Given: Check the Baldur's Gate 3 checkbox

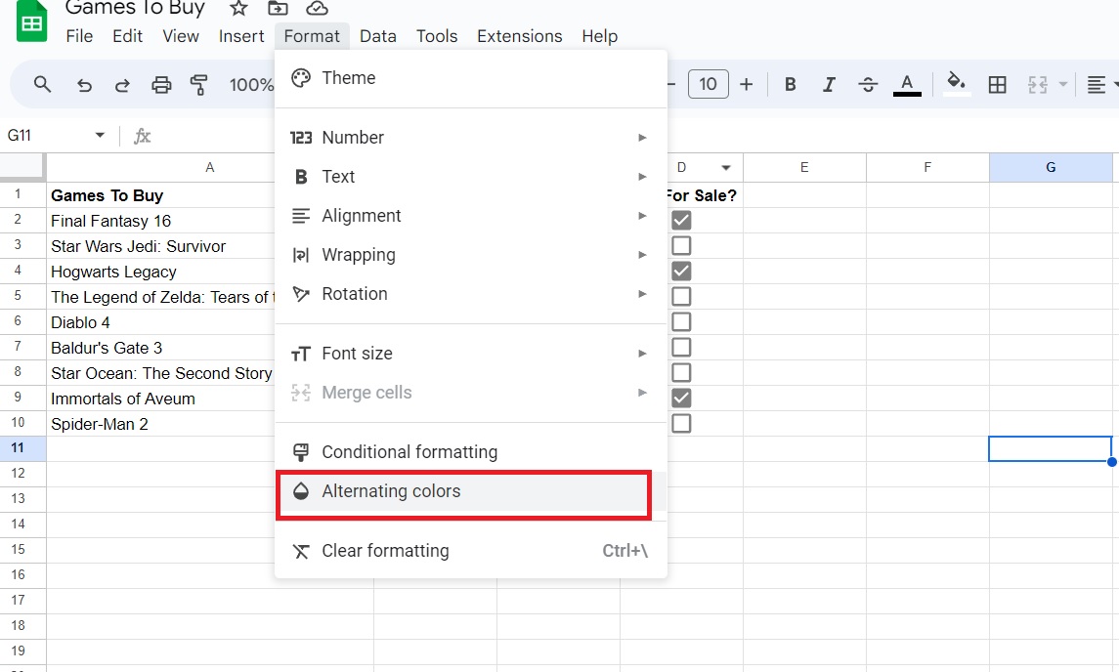Looking at the screenshot, I should pyautogui.click(x=681, y=347).
